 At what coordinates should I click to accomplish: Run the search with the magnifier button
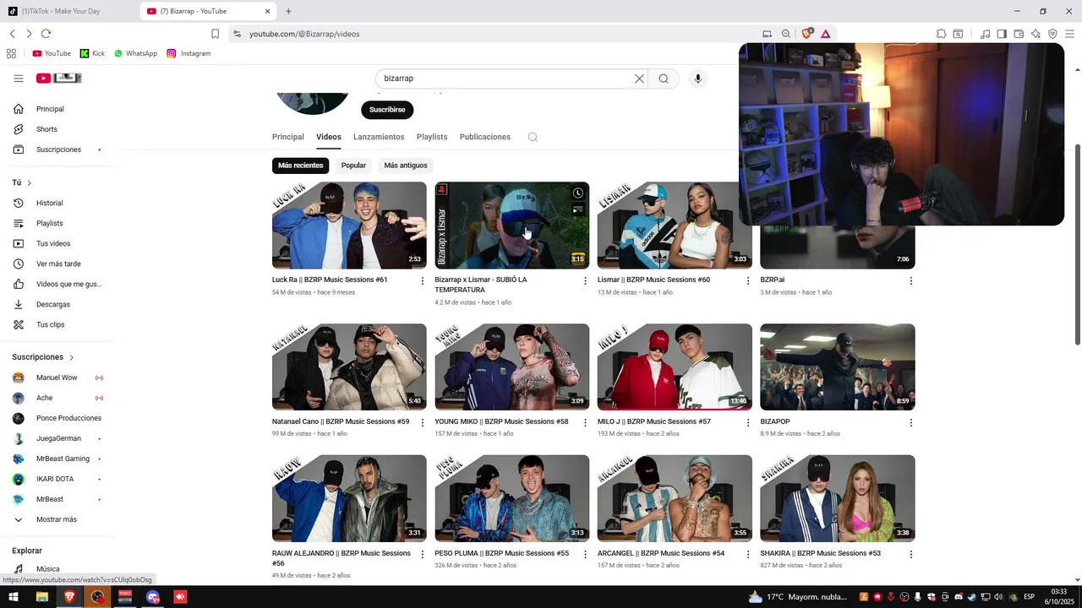pyautogui.click(x=664, y=79)
